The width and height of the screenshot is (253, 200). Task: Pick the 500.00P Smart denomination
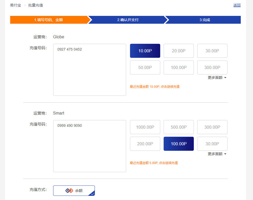click(178, 127)
